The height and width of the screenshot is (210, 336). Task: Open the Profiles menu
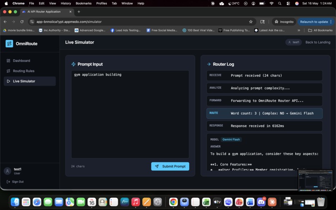coord(102,3)
